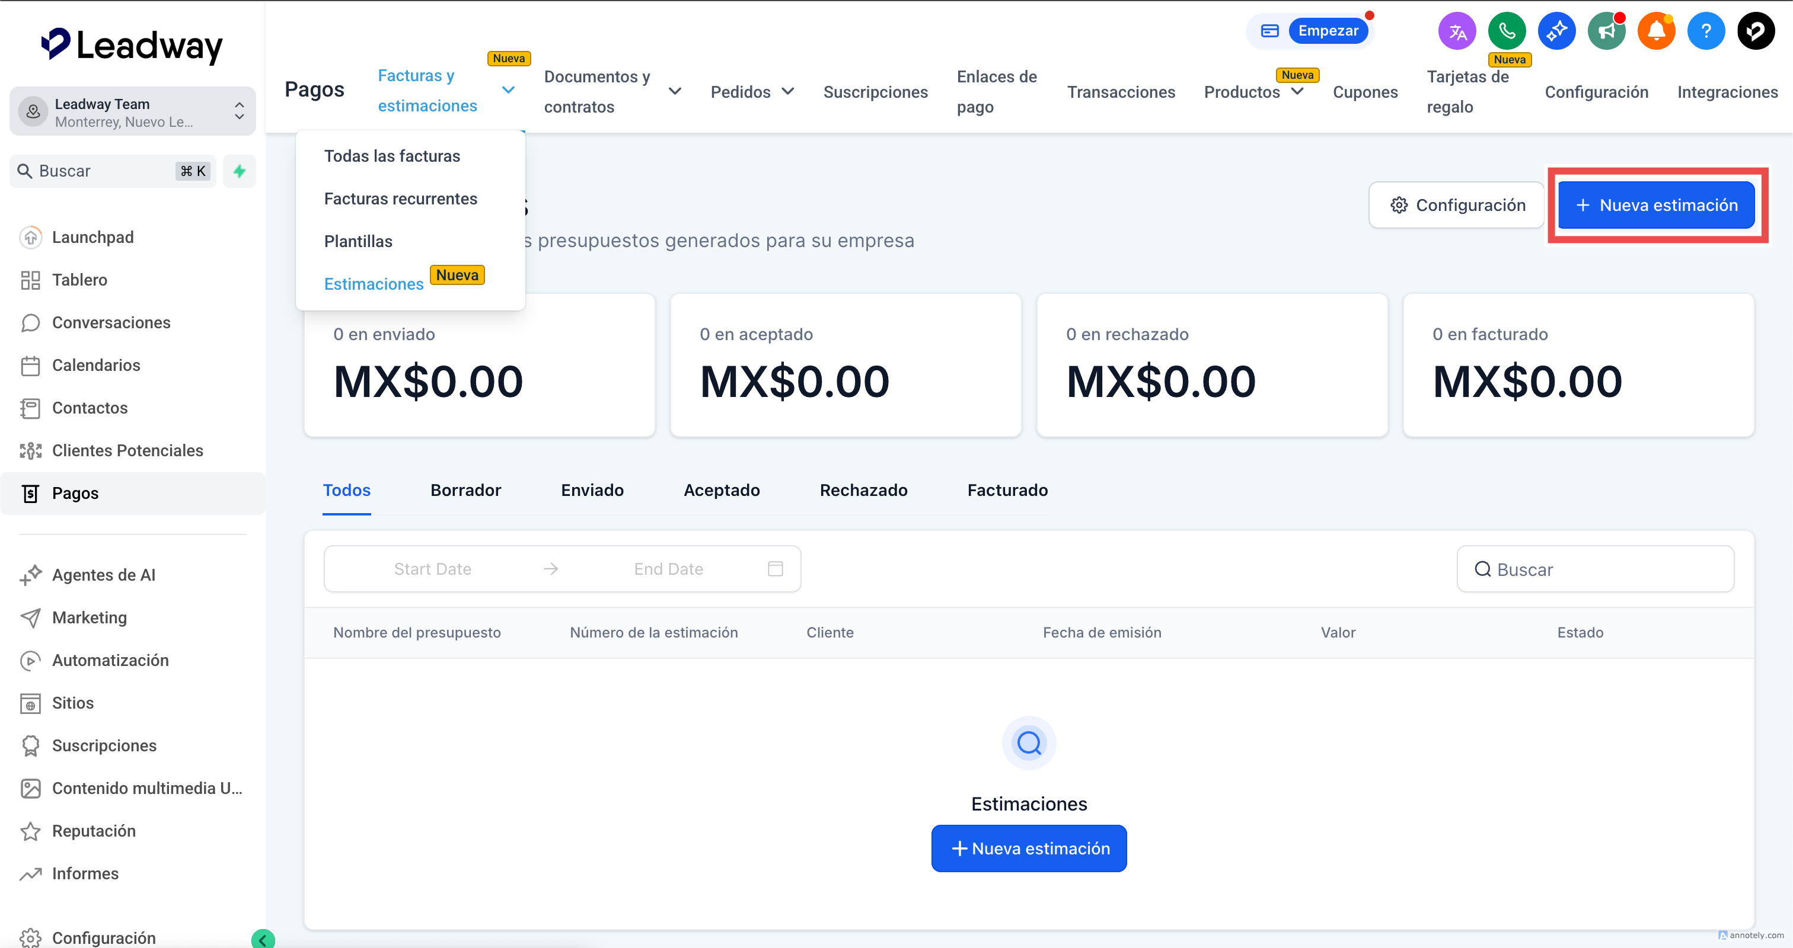Open the megaphone announcements icon
1793x948 pixels.
(1606, 31)
